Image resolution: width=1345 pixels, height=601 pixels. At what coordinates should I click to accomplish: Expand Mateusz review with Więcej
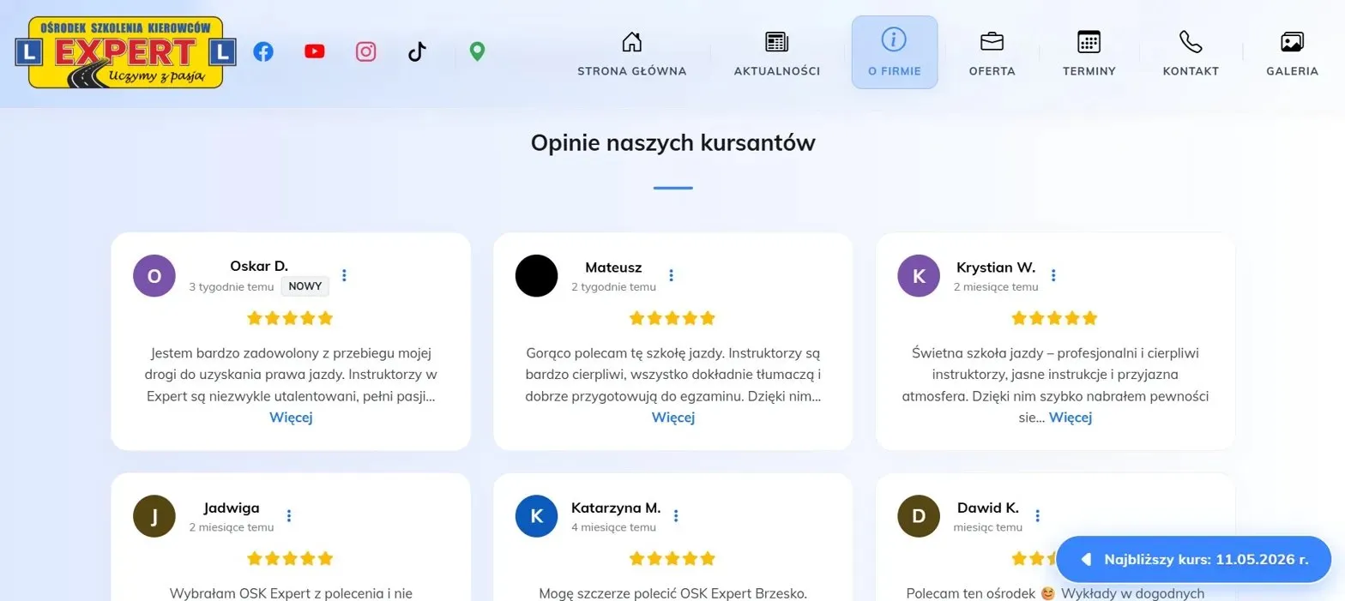673,418
